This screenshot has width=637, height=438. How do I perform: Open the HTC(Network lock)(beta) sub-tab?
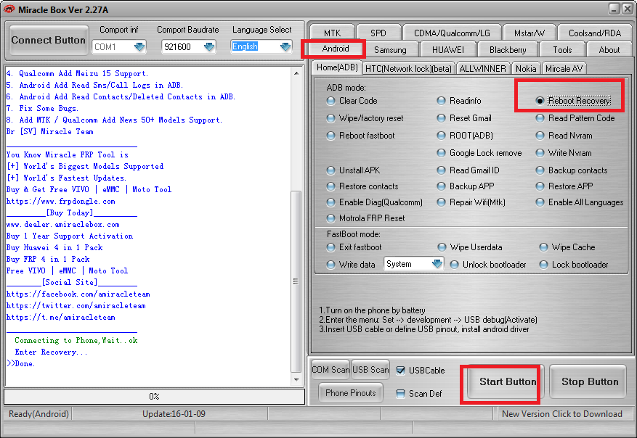click(408, 69)
